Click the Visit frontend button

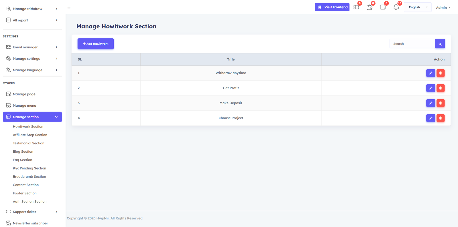tap(332, 7)
